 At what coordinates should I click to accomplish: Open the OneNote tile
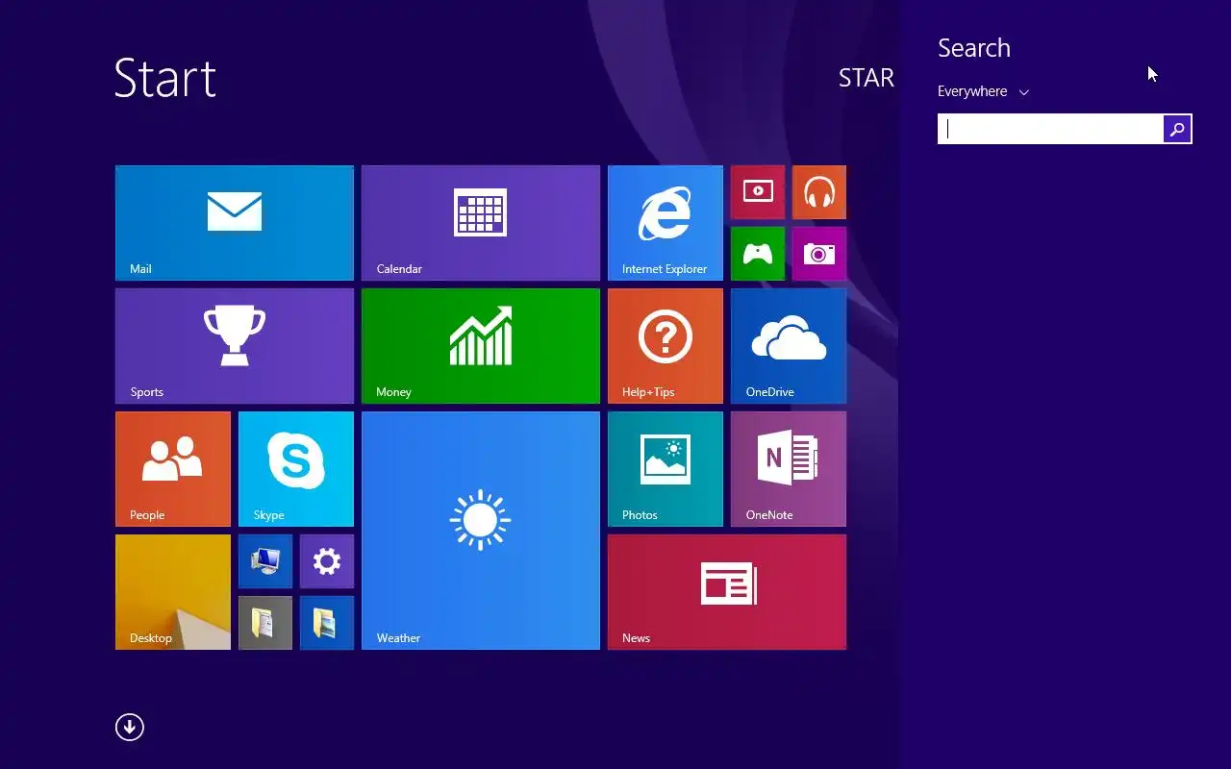click(789, 469)
